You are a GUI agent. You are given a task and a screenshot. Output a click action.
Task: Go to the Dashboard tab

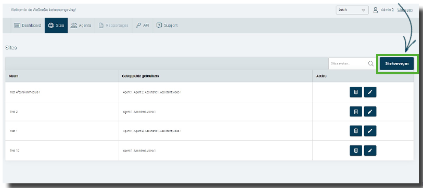28,25
